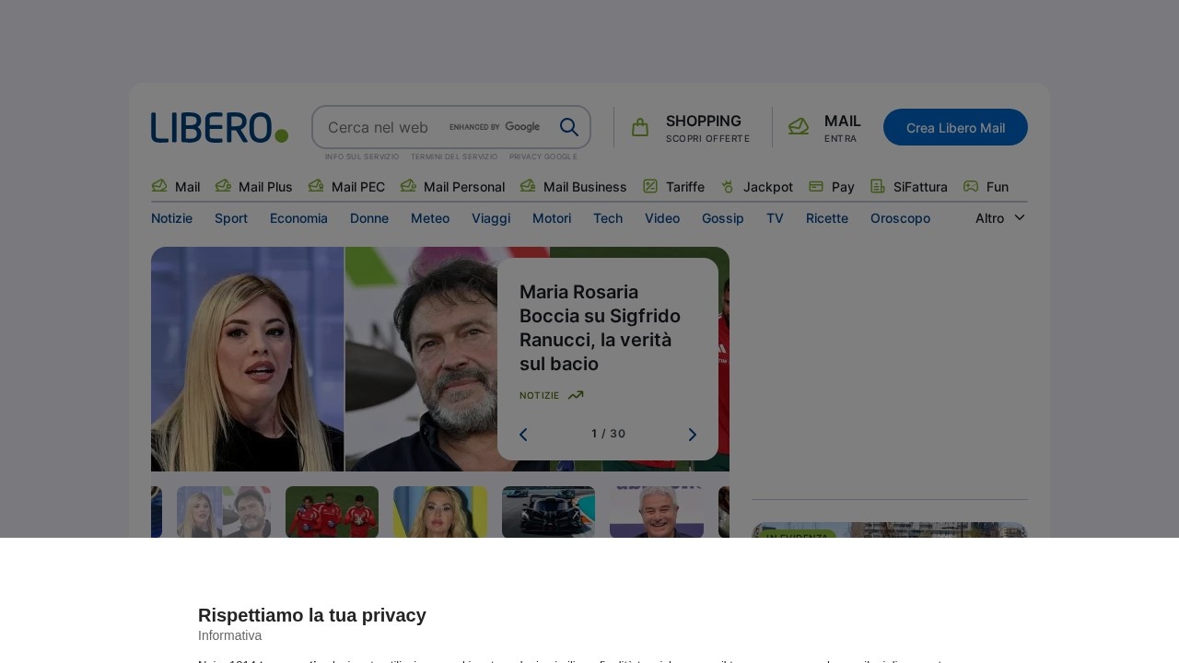1179x663 pixels.
Task: Select the blonde woman on yellow thumbnail
Action: pos(440,512)
